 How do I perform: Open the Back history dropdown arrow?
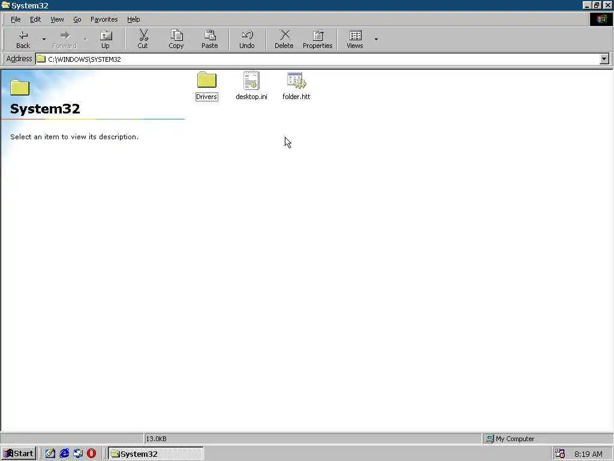[x=44, y=39]
